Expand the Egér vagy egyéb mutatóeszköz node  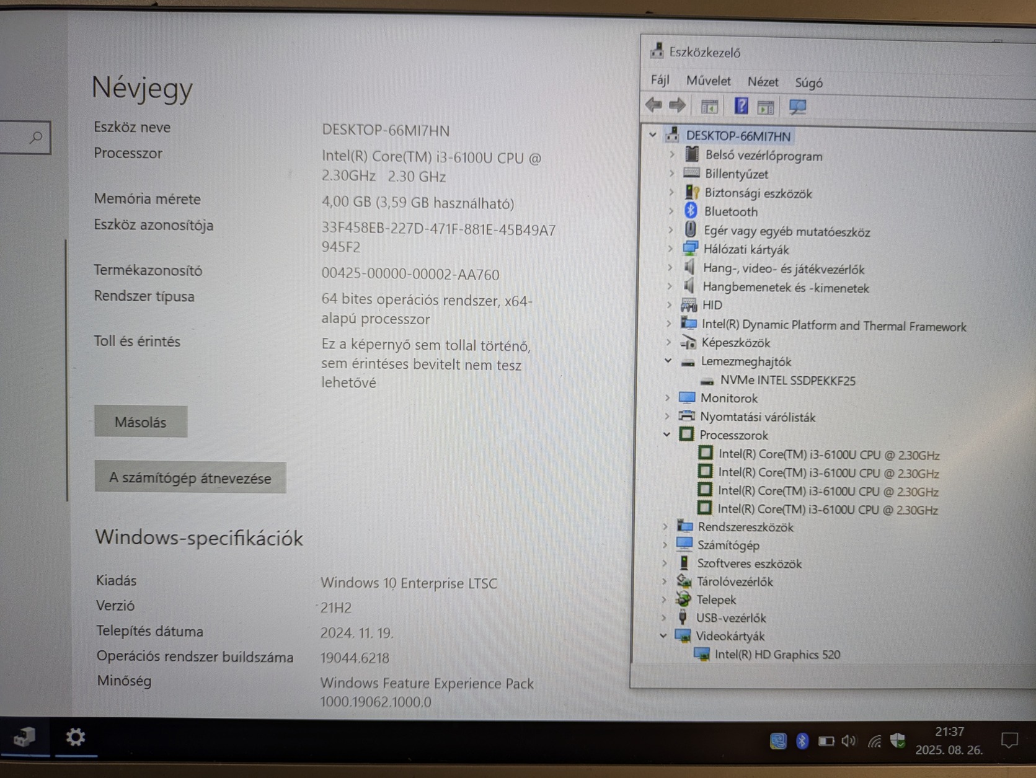point(671,230)
